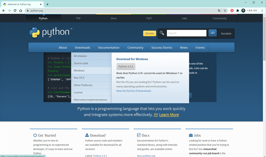Click the GO search button
Image resolution: width=266 pixels, height=157 pixels.
tap(213, 33)
